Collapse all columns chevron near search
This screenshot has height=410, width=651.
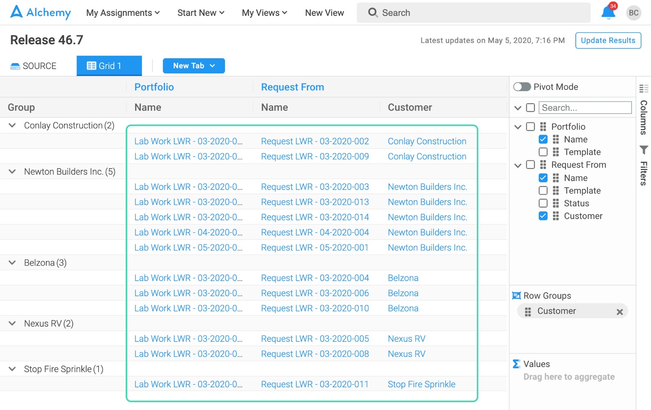(x=518, y=108)
